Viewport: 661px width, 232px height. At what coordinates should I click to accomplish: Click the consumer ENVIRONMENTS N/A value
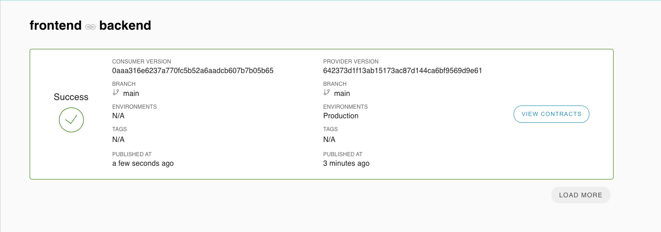tap(118, 116)
